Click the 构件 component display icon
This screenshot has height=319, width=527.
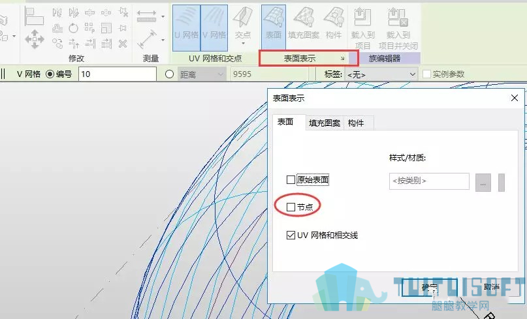pyautogui.click(x=334, y=23)
